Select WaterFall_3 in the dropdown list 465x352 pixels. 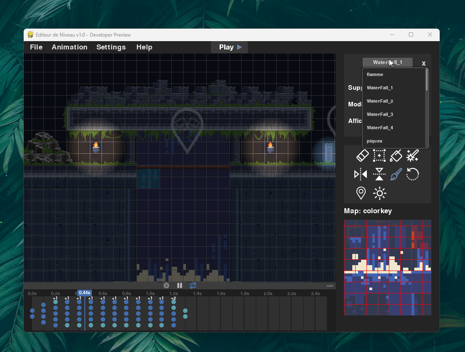(x=394, y=114)
